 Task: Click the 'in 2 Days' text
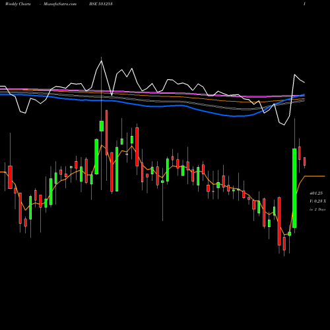(317, 209)
